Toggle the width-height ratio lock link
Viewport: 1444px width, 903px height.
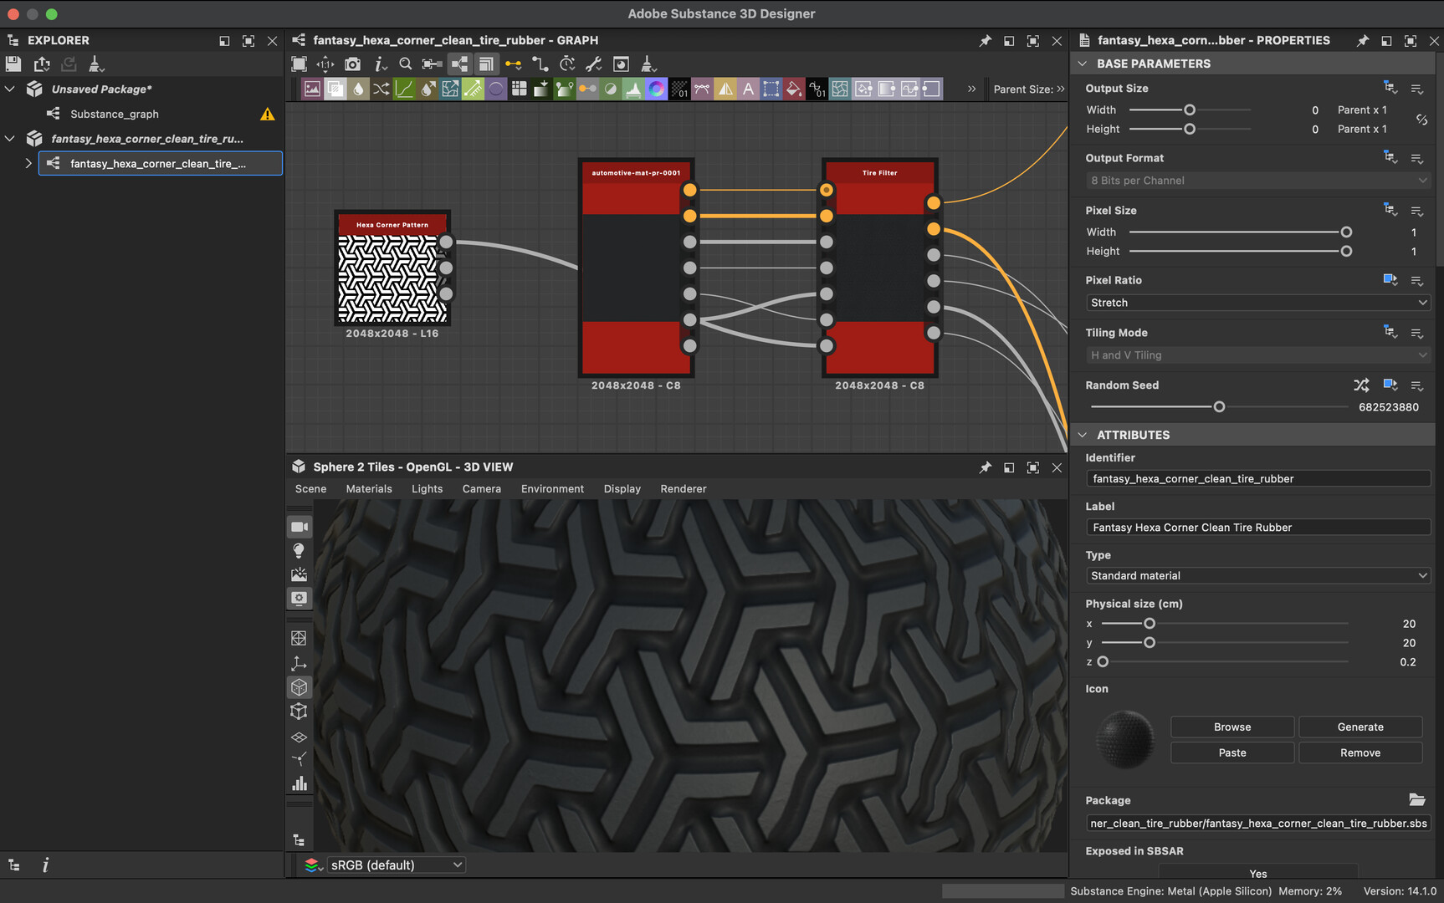(x=1421, y=120)
